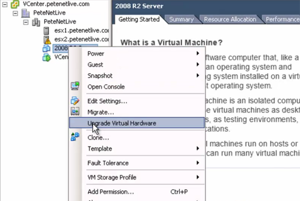Choose Edit Settings... from context menu
This screenshot has height=201, width=300.
[x=137, y=101]
